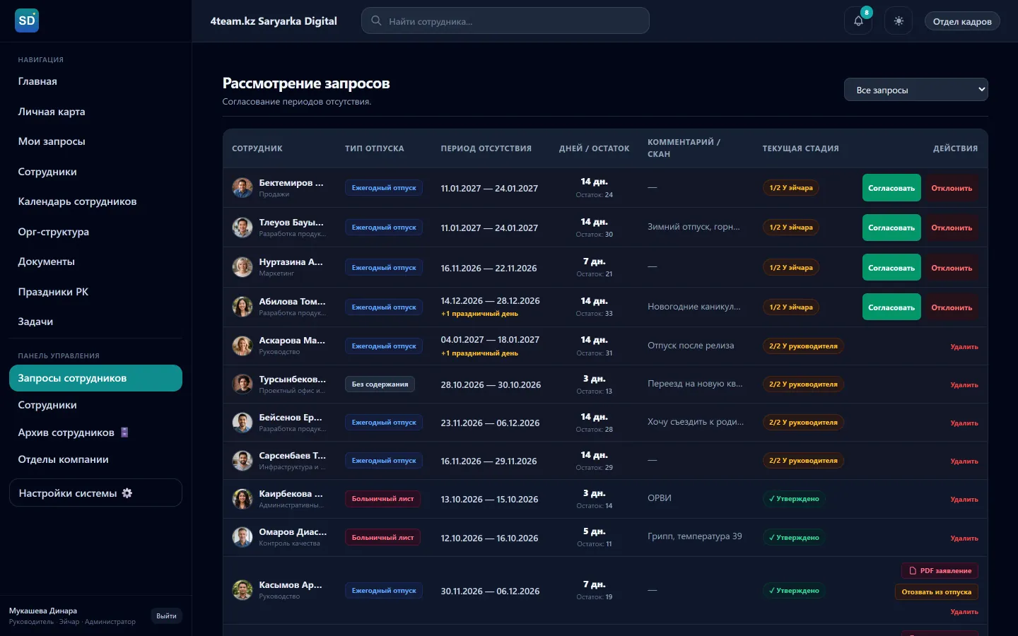
Task: Click Аскарова's avatar photo
Action: pyautogui.click(x=242, y=346)
